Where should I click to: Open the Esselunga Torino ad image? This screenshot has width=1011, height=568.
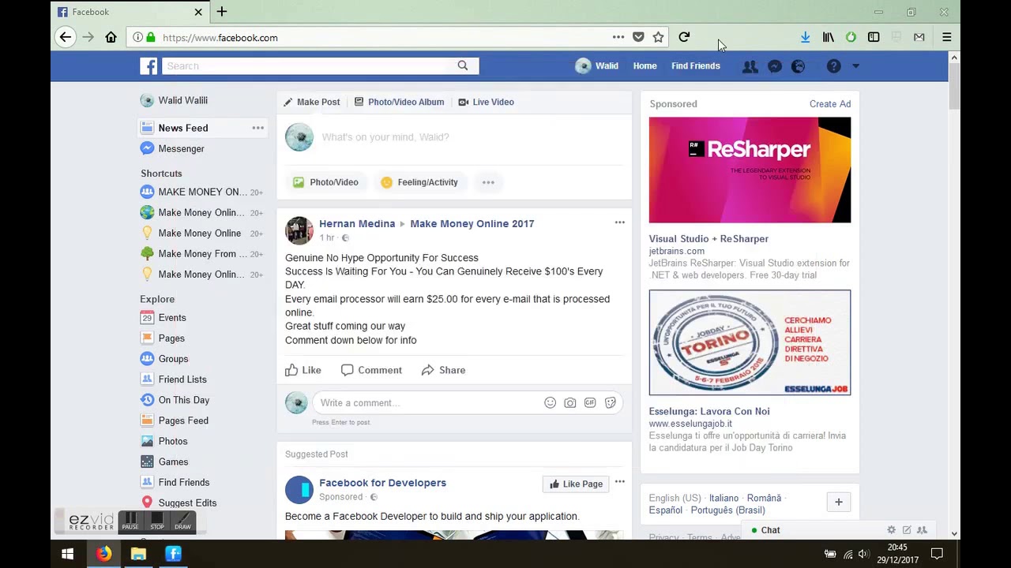click(750, 342)
